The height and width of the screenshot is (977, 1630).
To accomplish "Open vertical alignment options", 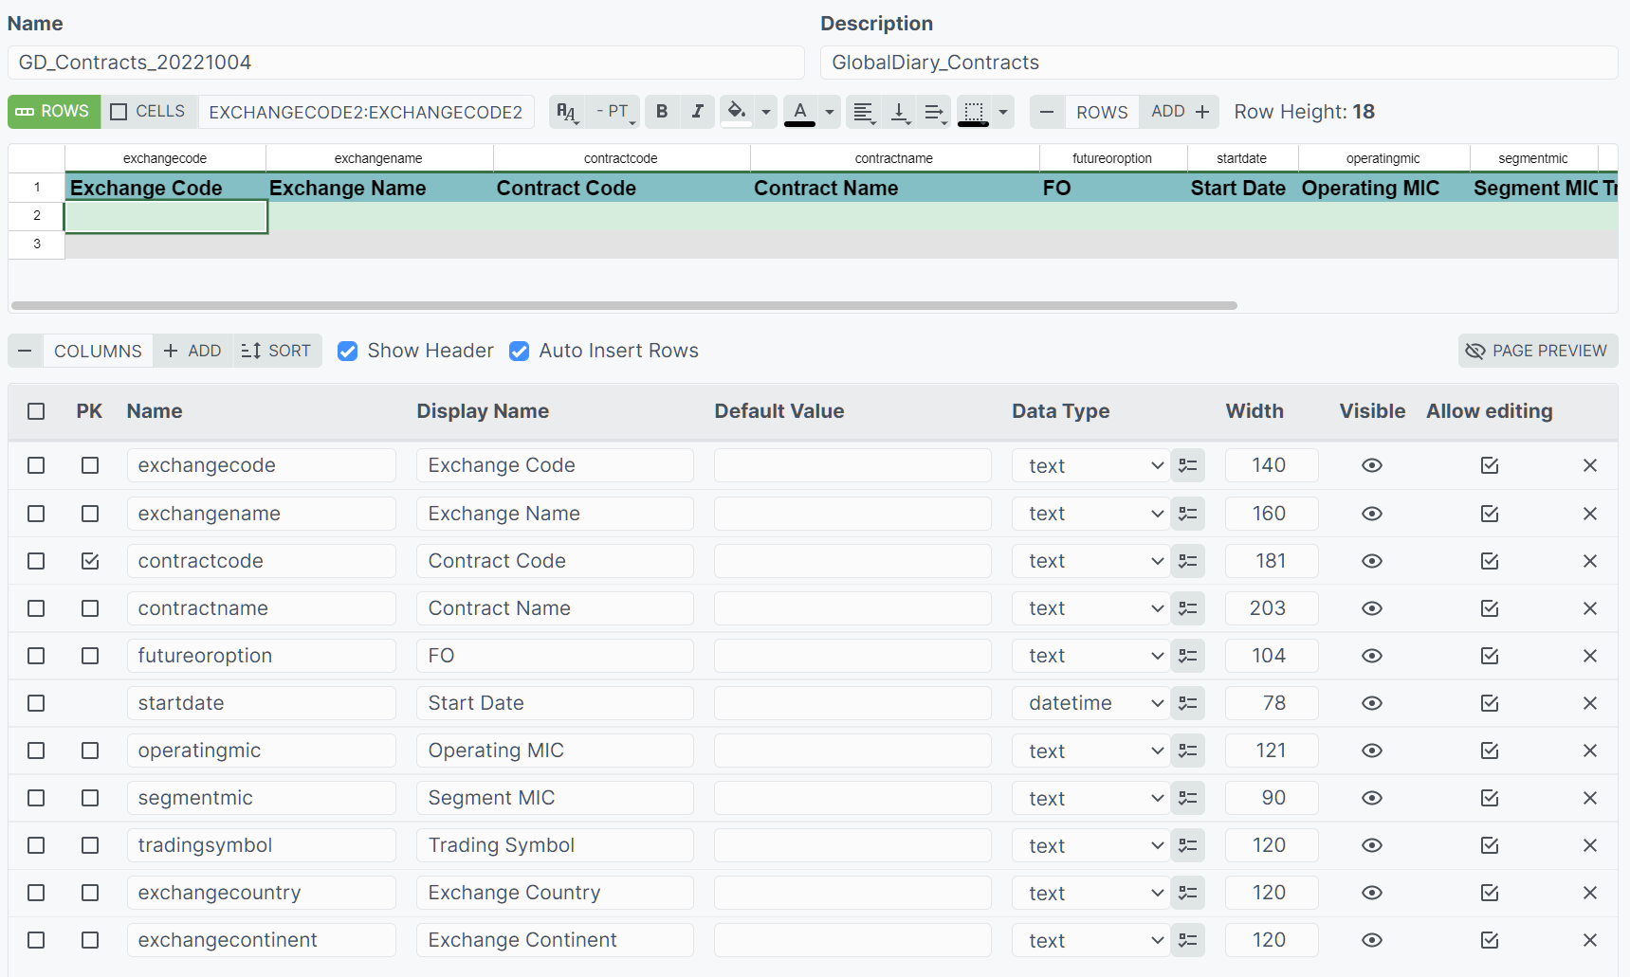I will pos(899,112).
